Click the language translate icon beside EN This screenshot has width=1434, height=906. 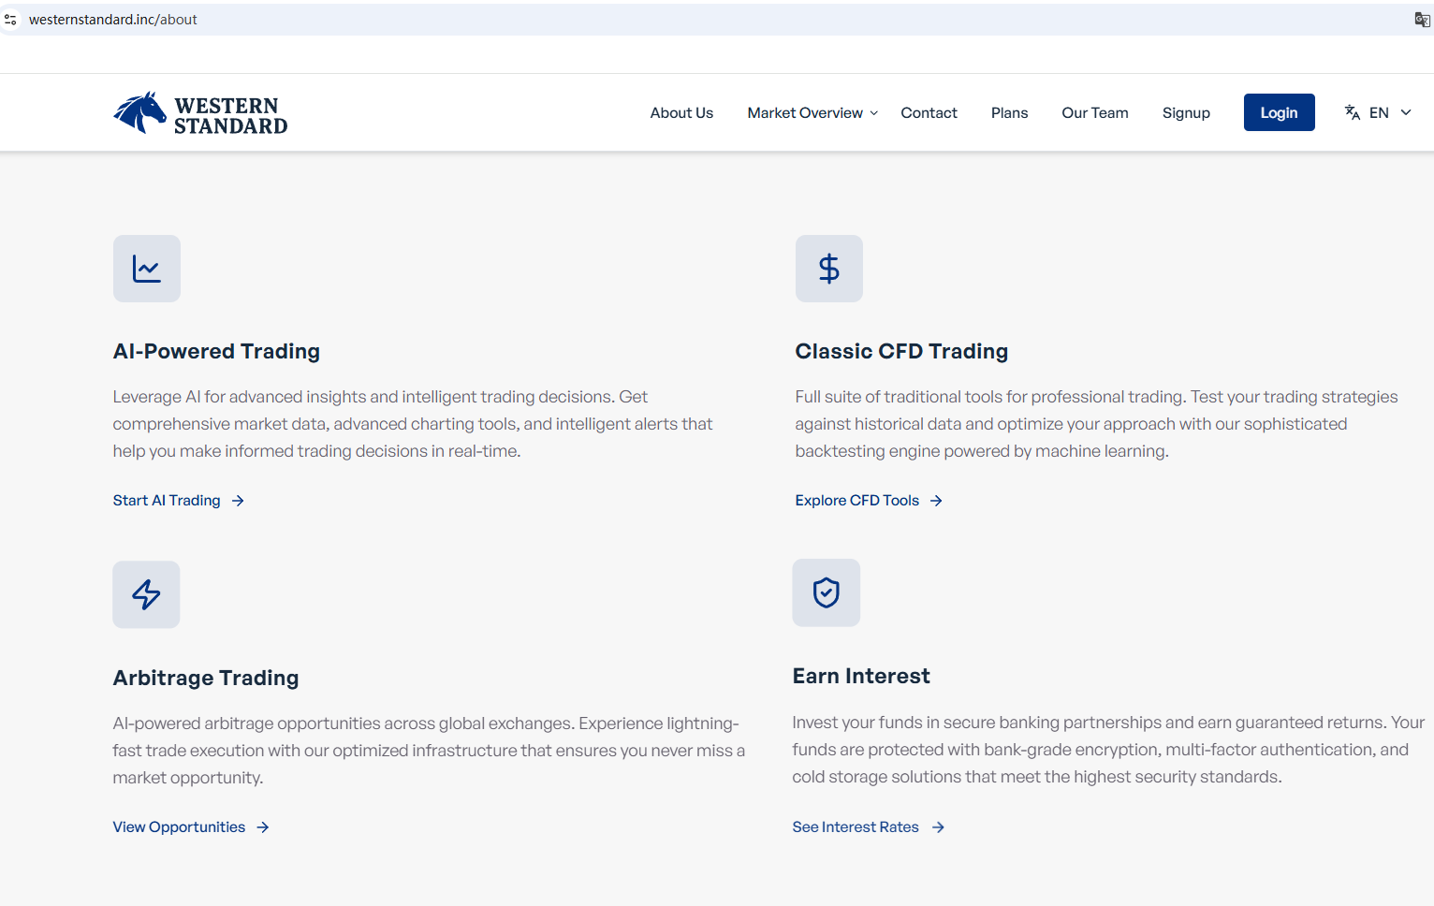(1353, 112)
